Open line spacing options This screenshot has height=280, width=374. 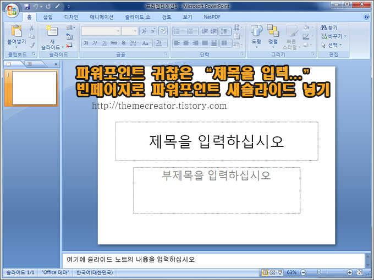click(x=225, y=31)
